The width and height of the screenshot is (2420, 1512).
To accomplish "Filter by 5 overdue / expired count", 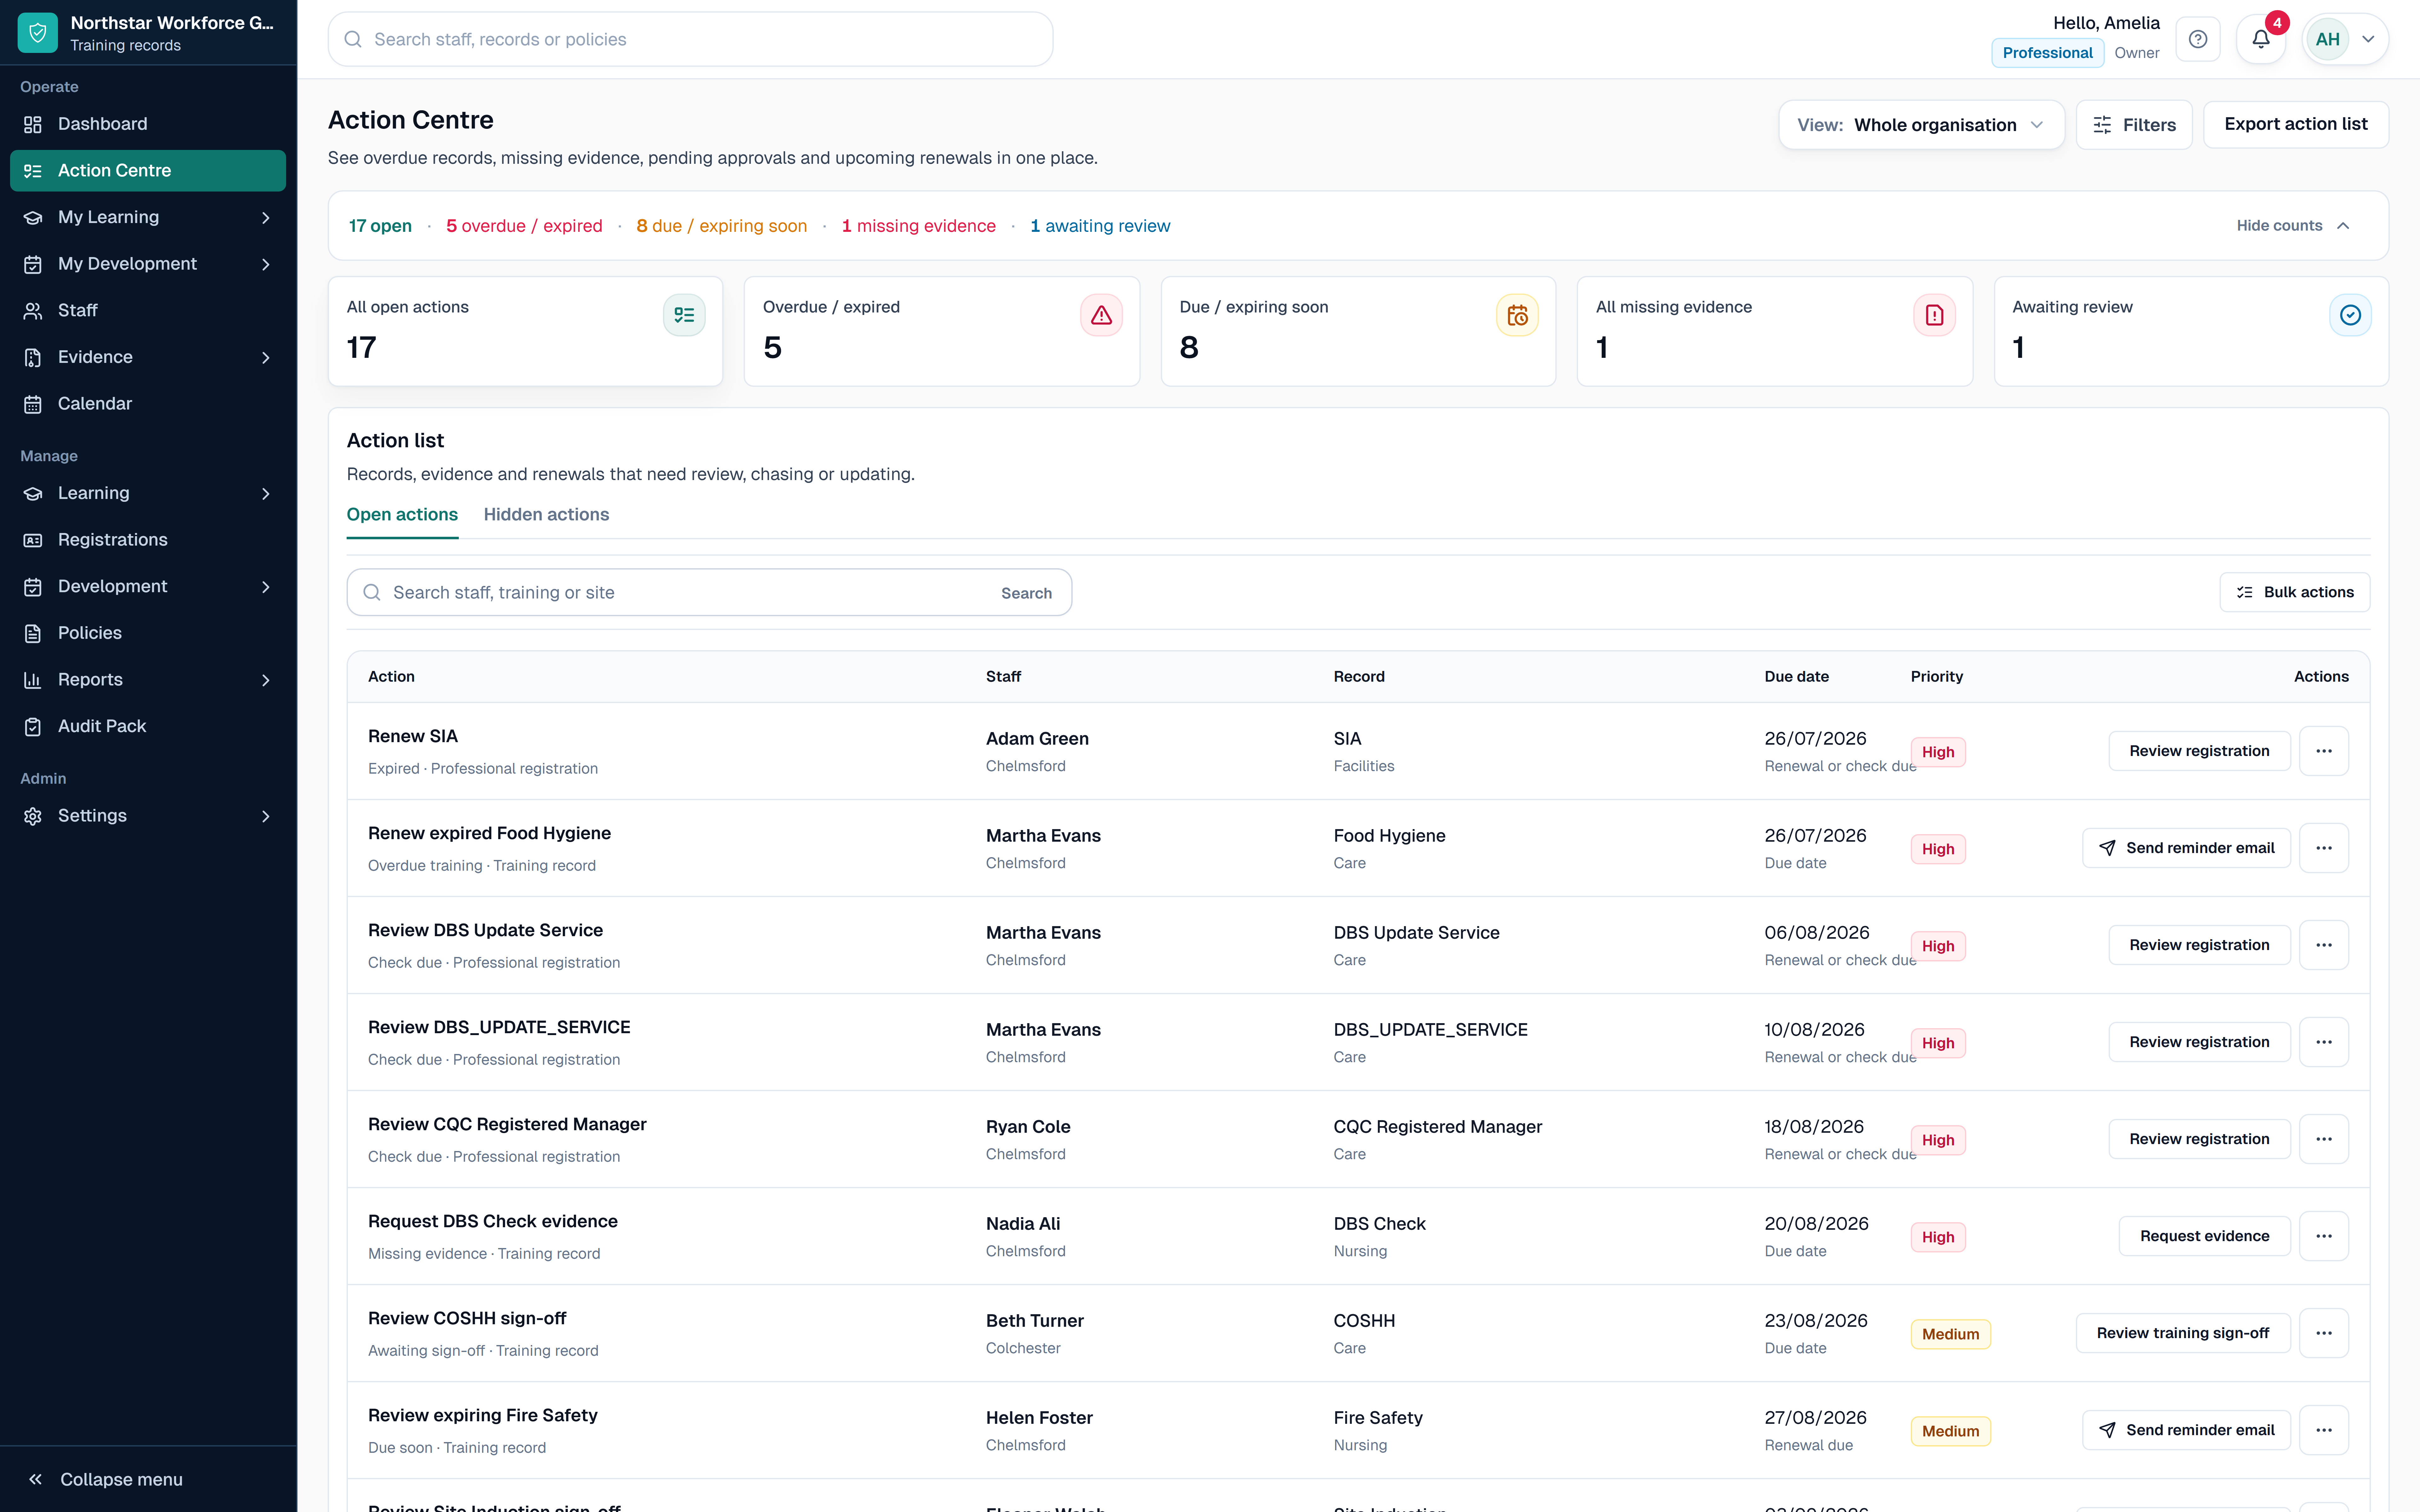I will point(524,226).
